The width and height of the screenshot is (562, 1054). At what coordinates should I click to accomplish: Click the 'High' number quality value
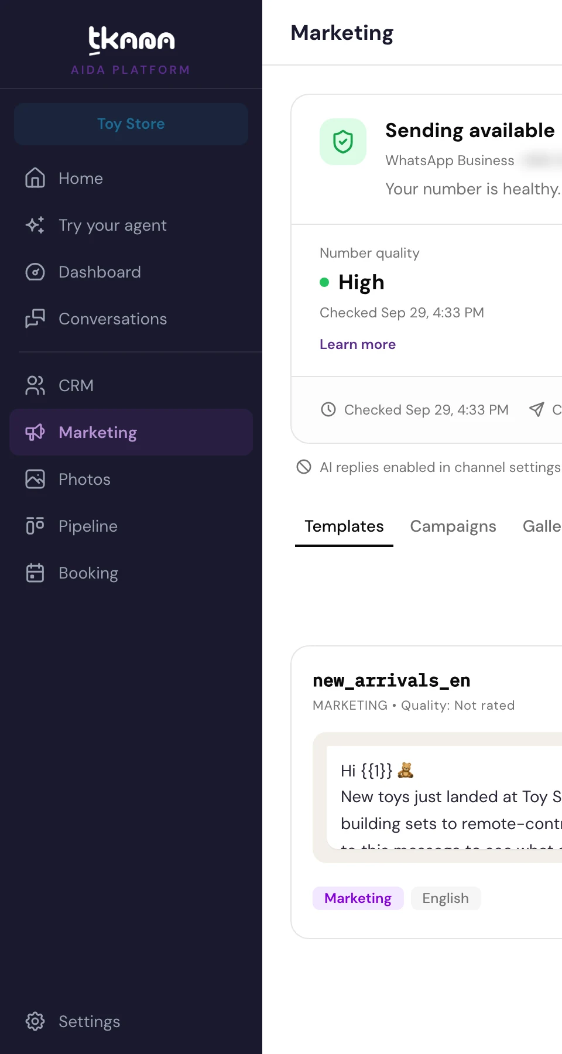(x=361, y=282)
